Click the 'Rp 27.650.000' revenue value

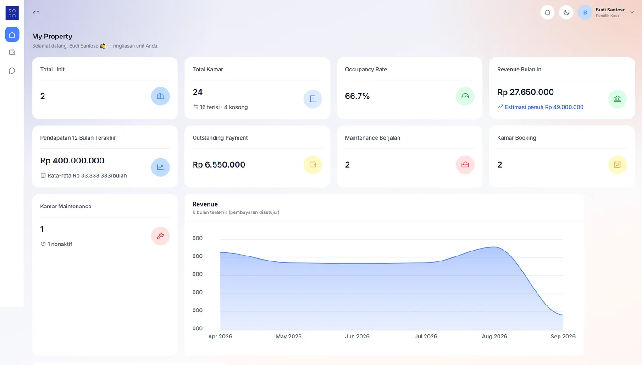(526, 92)
